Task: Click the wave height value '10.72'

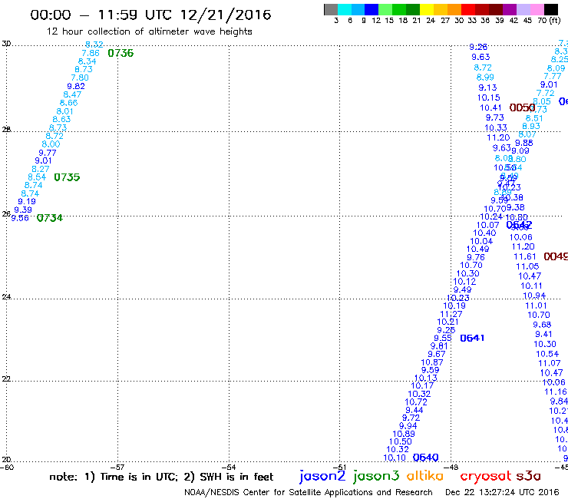Action: (416, 402)
